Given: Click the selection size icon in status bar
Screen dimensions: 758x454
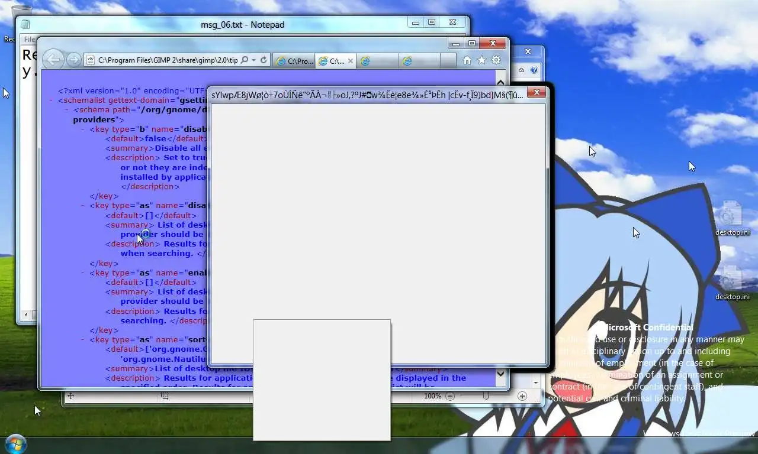Looking at the screenshot, I should point(165,396).
